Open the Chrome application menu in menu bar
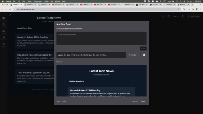The height and width of the screenshot is (114, 203). [8, 1]
